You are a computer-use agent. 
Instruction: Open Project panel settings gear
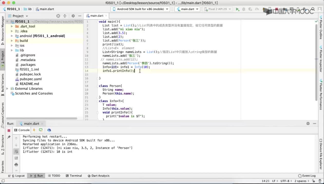coord(73,16)
